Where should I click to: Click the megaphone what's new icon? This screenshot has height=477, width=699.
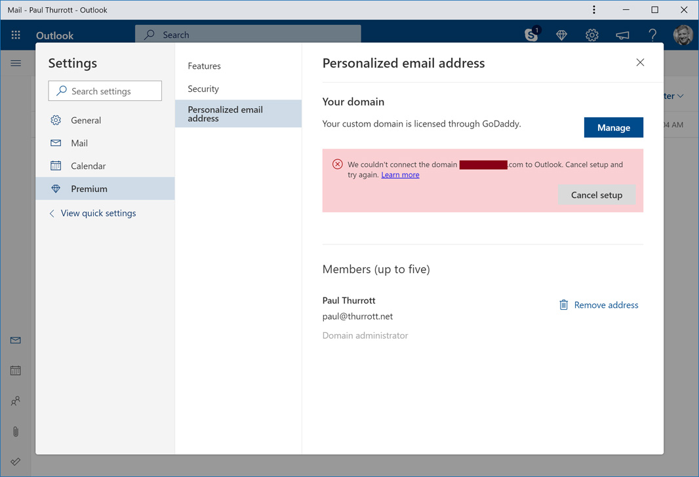[x=622, y=35]
